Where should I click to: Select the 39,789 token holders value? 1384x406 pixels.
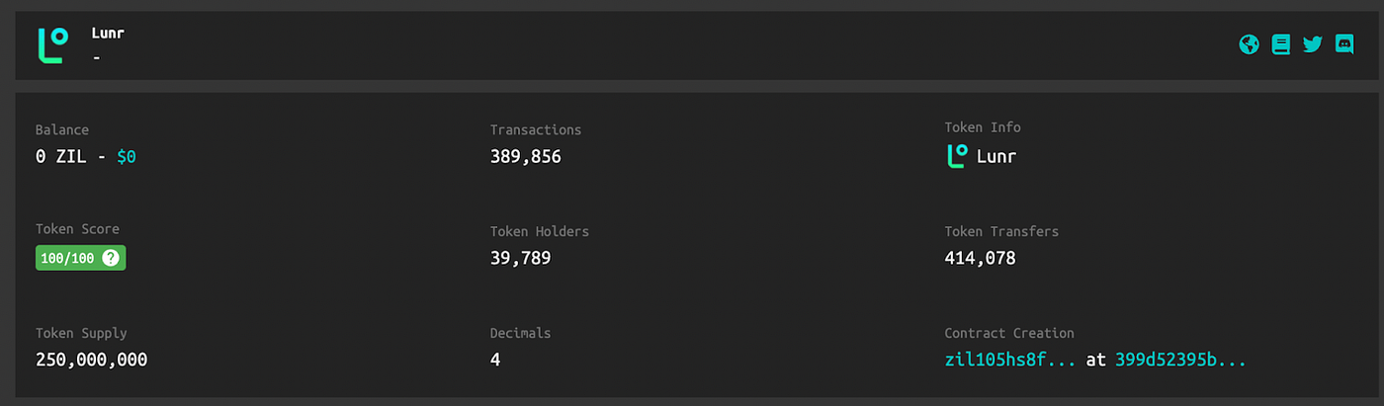[x=520, y=258]
